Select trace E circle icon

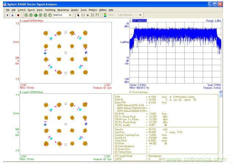[x=45, y=15]
